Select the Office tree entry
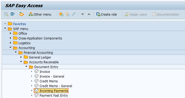 [23, 34]
